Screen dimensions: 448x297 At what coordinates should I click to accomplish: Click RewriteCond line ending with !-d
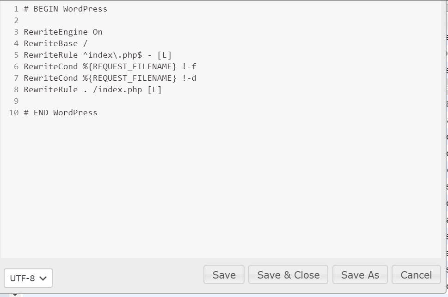(110, 78)
